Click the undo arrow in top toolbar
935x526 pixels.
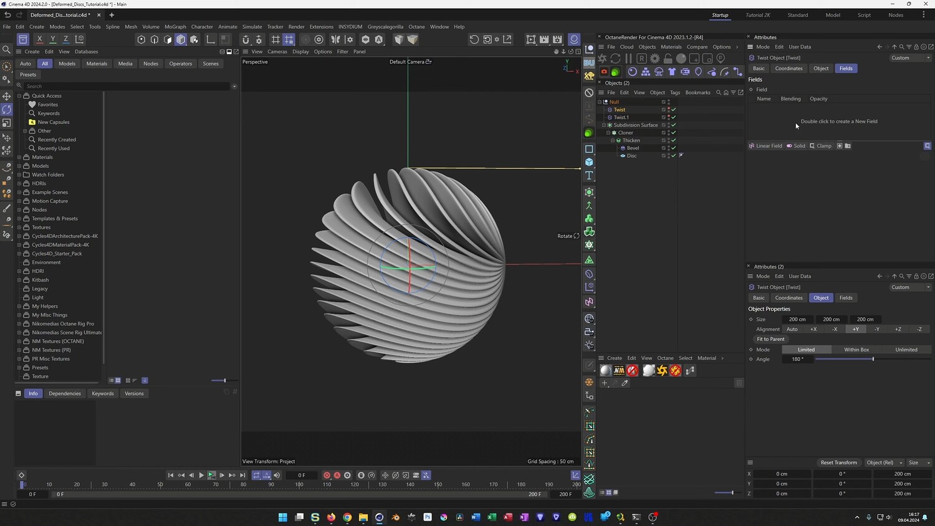7,15
